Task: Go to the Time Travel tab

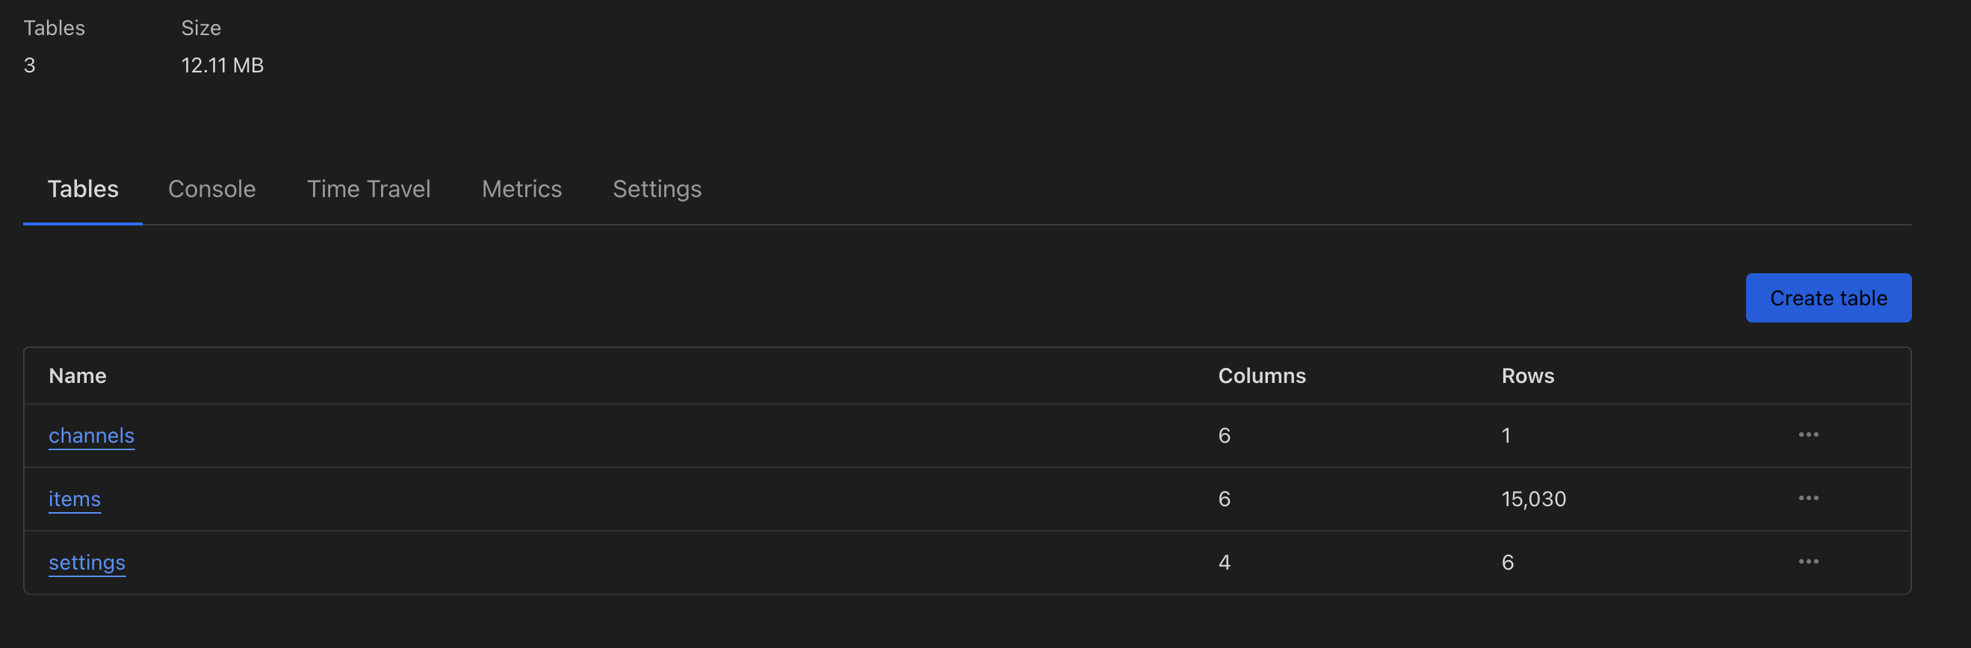Action: (x=368, y=189)
